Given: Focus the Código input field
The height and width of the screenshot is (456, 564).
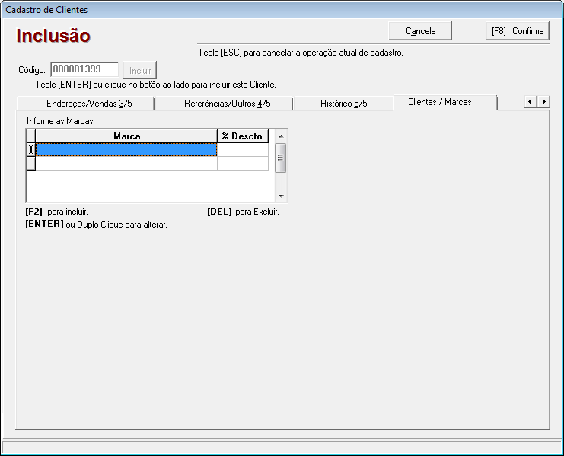Looking at the screenshot, I should coord(84,69).
